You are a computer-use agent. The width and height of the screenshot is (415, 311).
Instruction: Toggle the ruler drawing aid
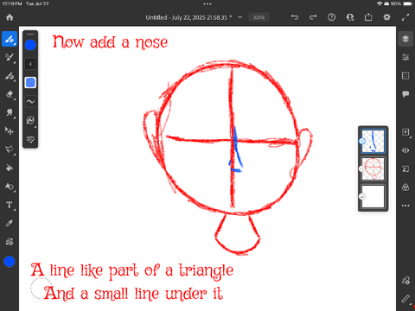pyautogui.click(x=405, y=299)
